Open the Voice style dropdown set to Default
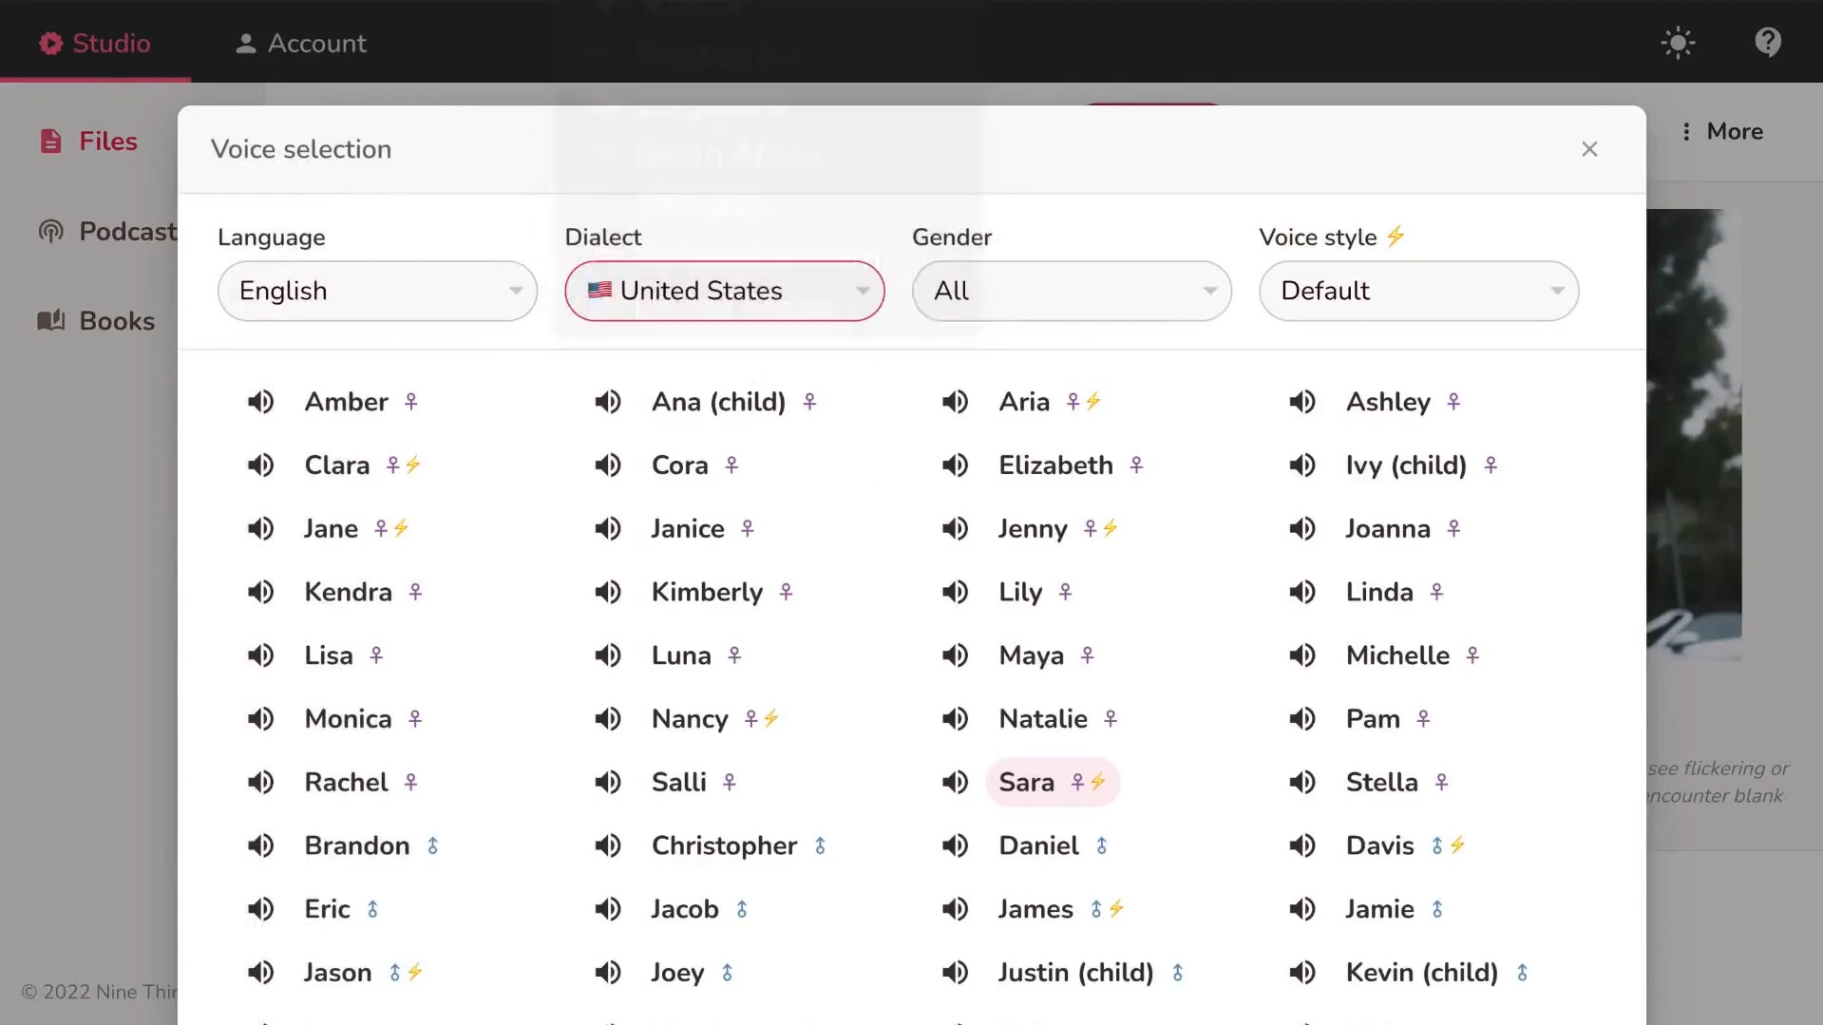1823x1025 pixels. pos(1418,291)
